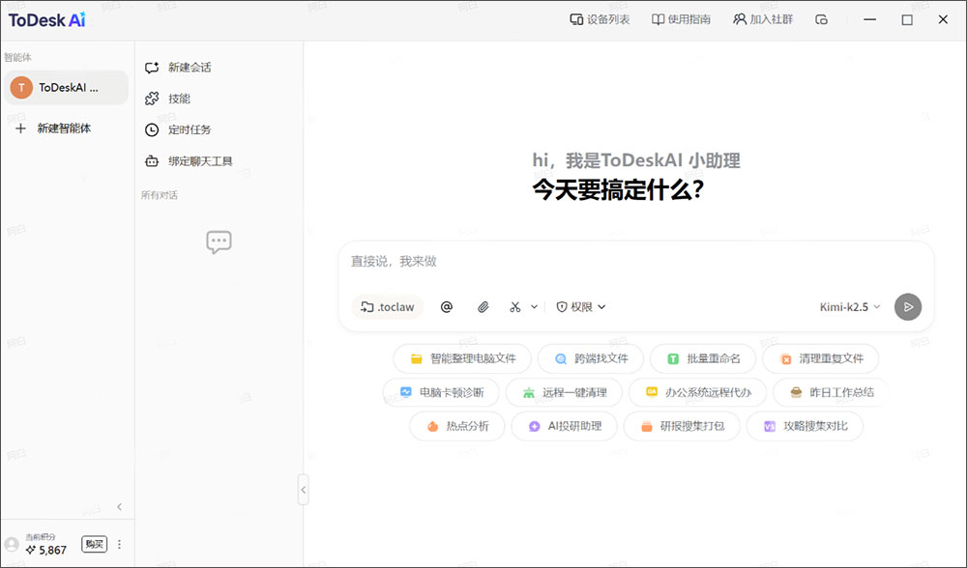This screenshot has height=568, width=967.
Task: Open 绑定聊天工具 bind chat tool
Action: click(189, 161)
